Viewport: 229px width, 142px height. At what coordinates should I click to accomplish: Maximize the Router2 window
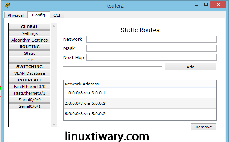pyautogui.click(x=206, y=5)
